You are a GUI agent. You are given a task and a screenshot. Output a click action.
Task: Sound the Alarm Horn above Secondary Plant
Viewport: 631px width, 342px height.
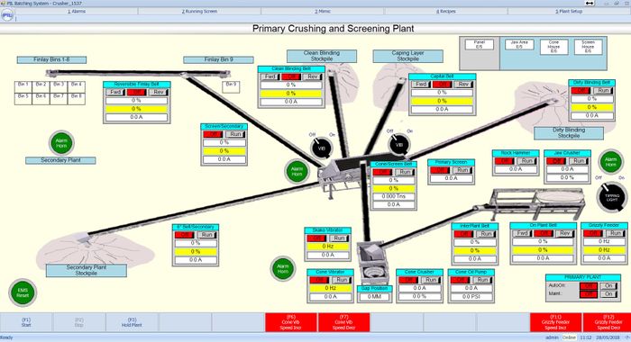(61, 143)
